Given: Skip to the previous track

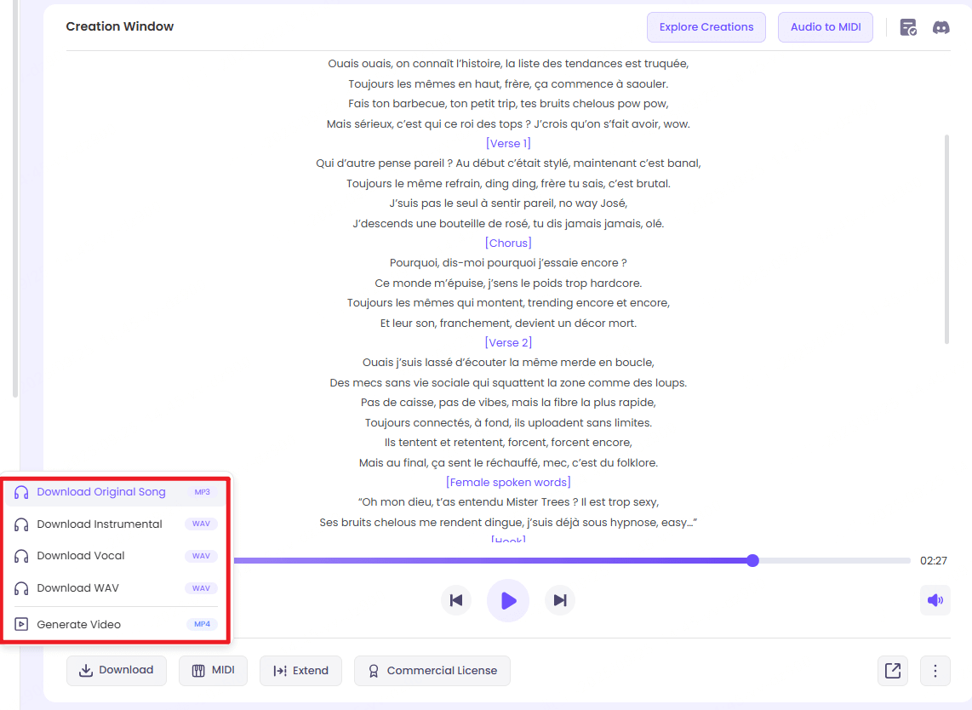Looking at the screenshot, I should pyautogui.click(x=456, y=600).
